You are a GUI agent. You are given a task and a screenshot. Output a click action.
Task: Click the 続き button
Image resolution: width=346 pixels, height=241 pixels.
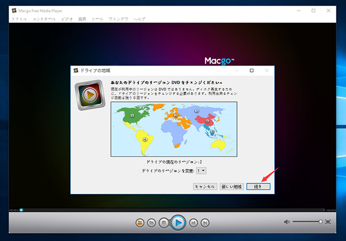[258, 187]
